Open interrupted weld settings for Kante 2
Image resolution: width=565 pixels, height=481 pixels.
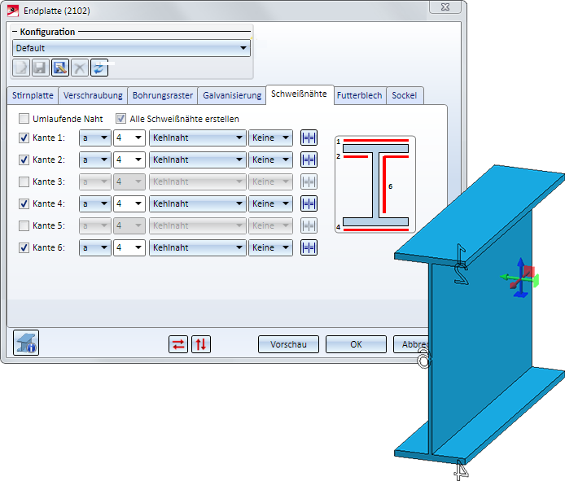pos(309,160)
